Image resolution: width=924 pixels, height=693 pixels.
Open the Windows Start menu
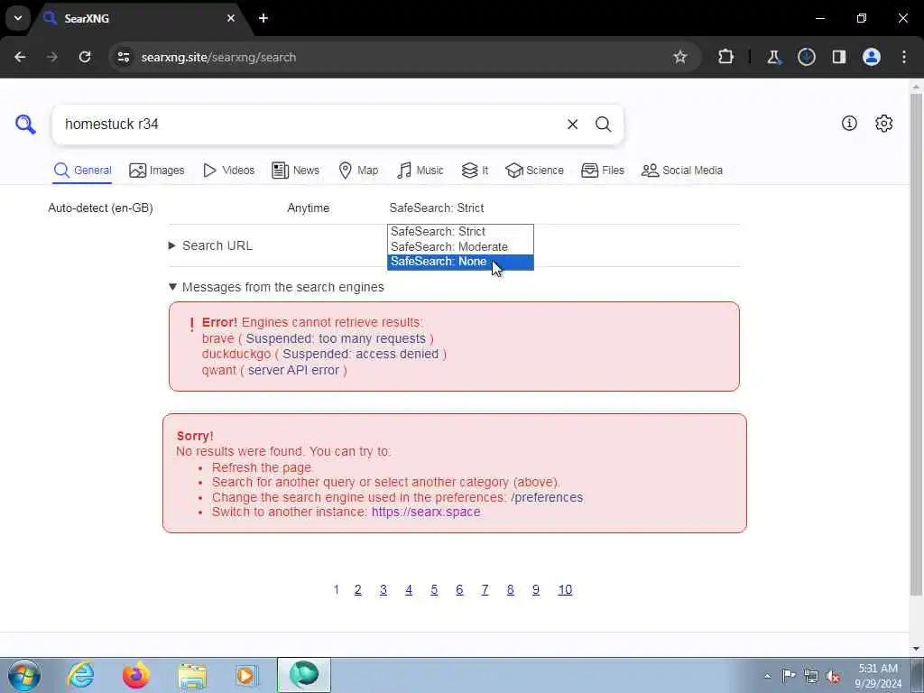click(x=24, y=675)
